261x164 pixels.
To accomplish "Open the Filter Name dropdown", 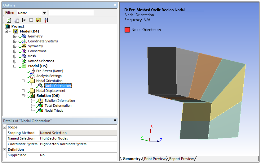I will (44, 13).
